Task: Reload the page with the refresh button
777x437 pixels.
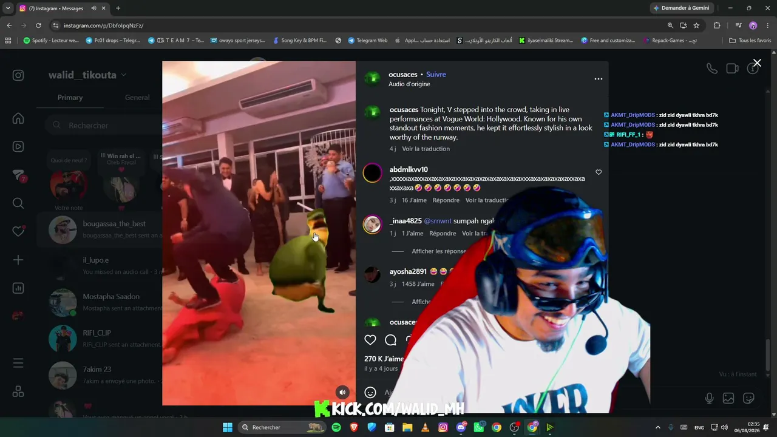Action: click(38, 25)
